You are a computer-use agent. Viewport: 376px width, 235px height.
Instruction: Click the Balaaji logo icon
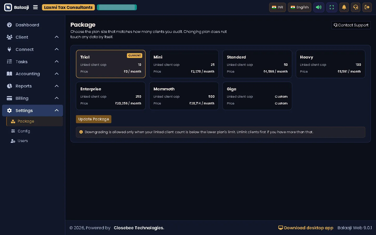click(8, 7)
